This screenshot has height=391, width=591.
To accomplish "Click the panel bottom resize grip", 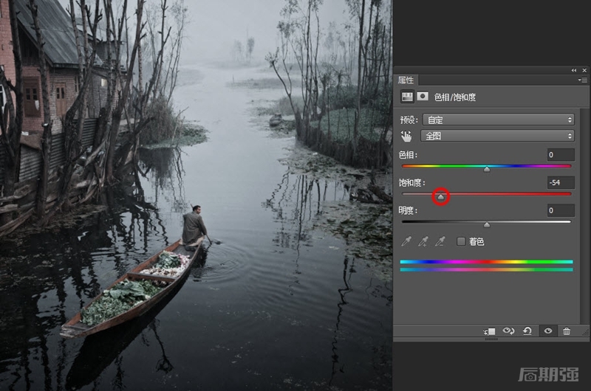I will (491, 339).
